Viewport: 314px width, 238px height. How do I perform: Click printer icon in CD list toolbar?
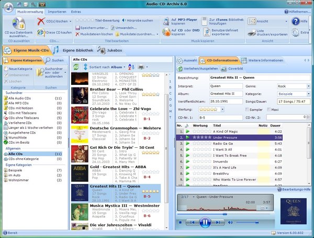click(x=141, y=67)
